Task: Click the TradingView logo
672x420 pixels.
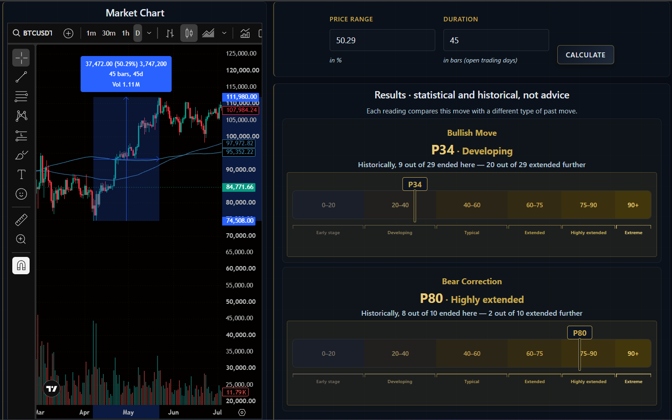Action: click(x=52, y=389)
